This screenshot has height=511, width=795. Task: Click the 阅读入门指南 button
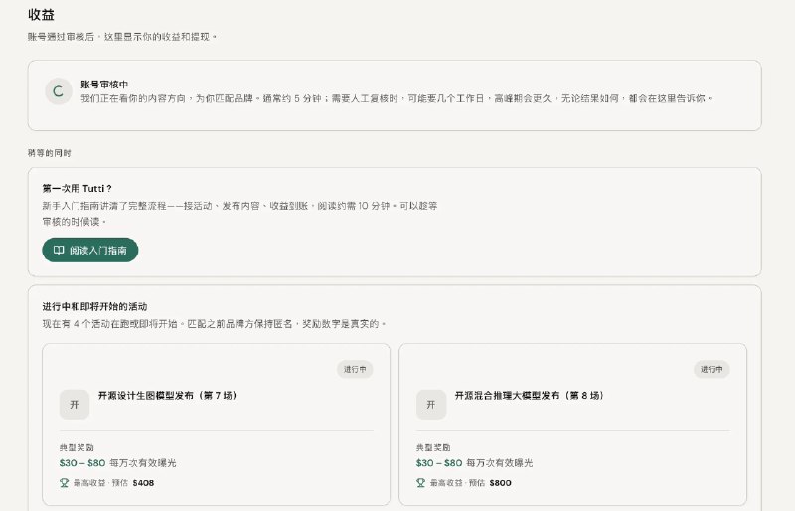click(89, 250)
